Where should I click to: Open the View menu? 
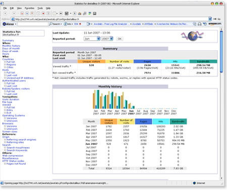[x=19, y=8]
